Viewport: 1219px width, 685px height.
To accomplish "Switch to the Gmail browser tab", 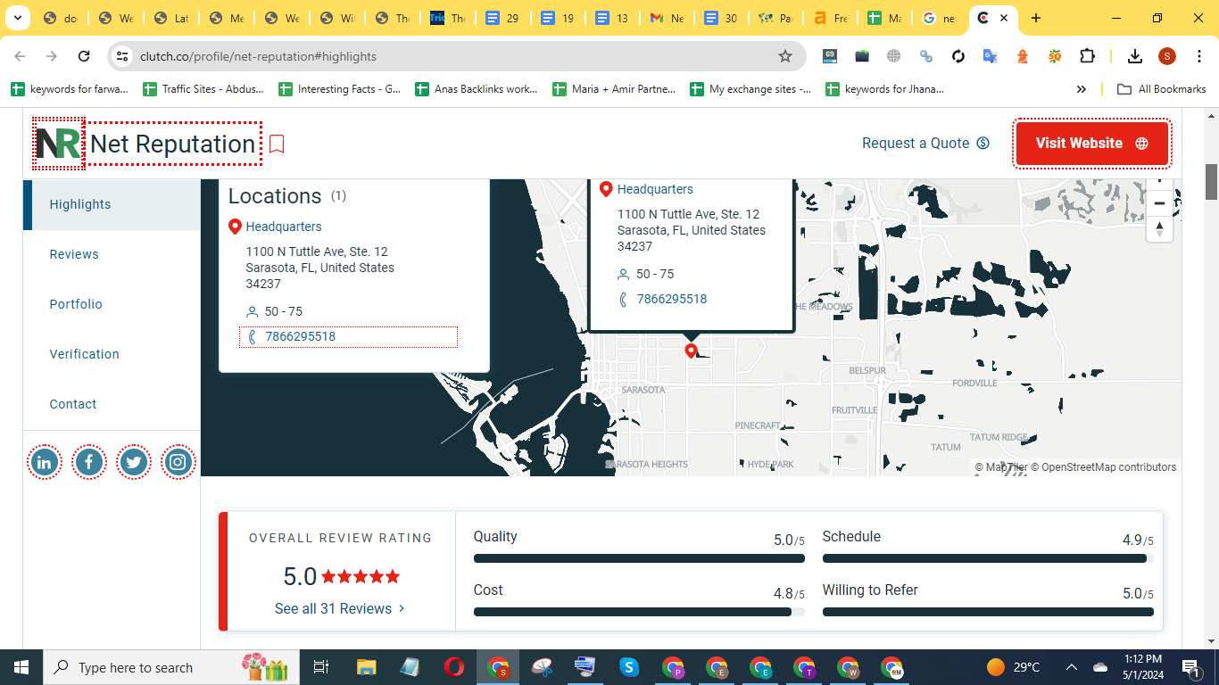I will click(x=666, y=18).
